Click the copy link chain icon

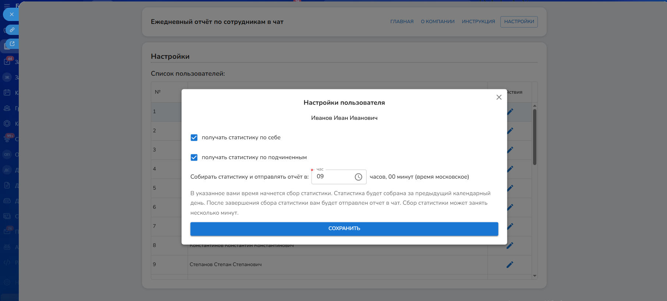coord(12,30)
